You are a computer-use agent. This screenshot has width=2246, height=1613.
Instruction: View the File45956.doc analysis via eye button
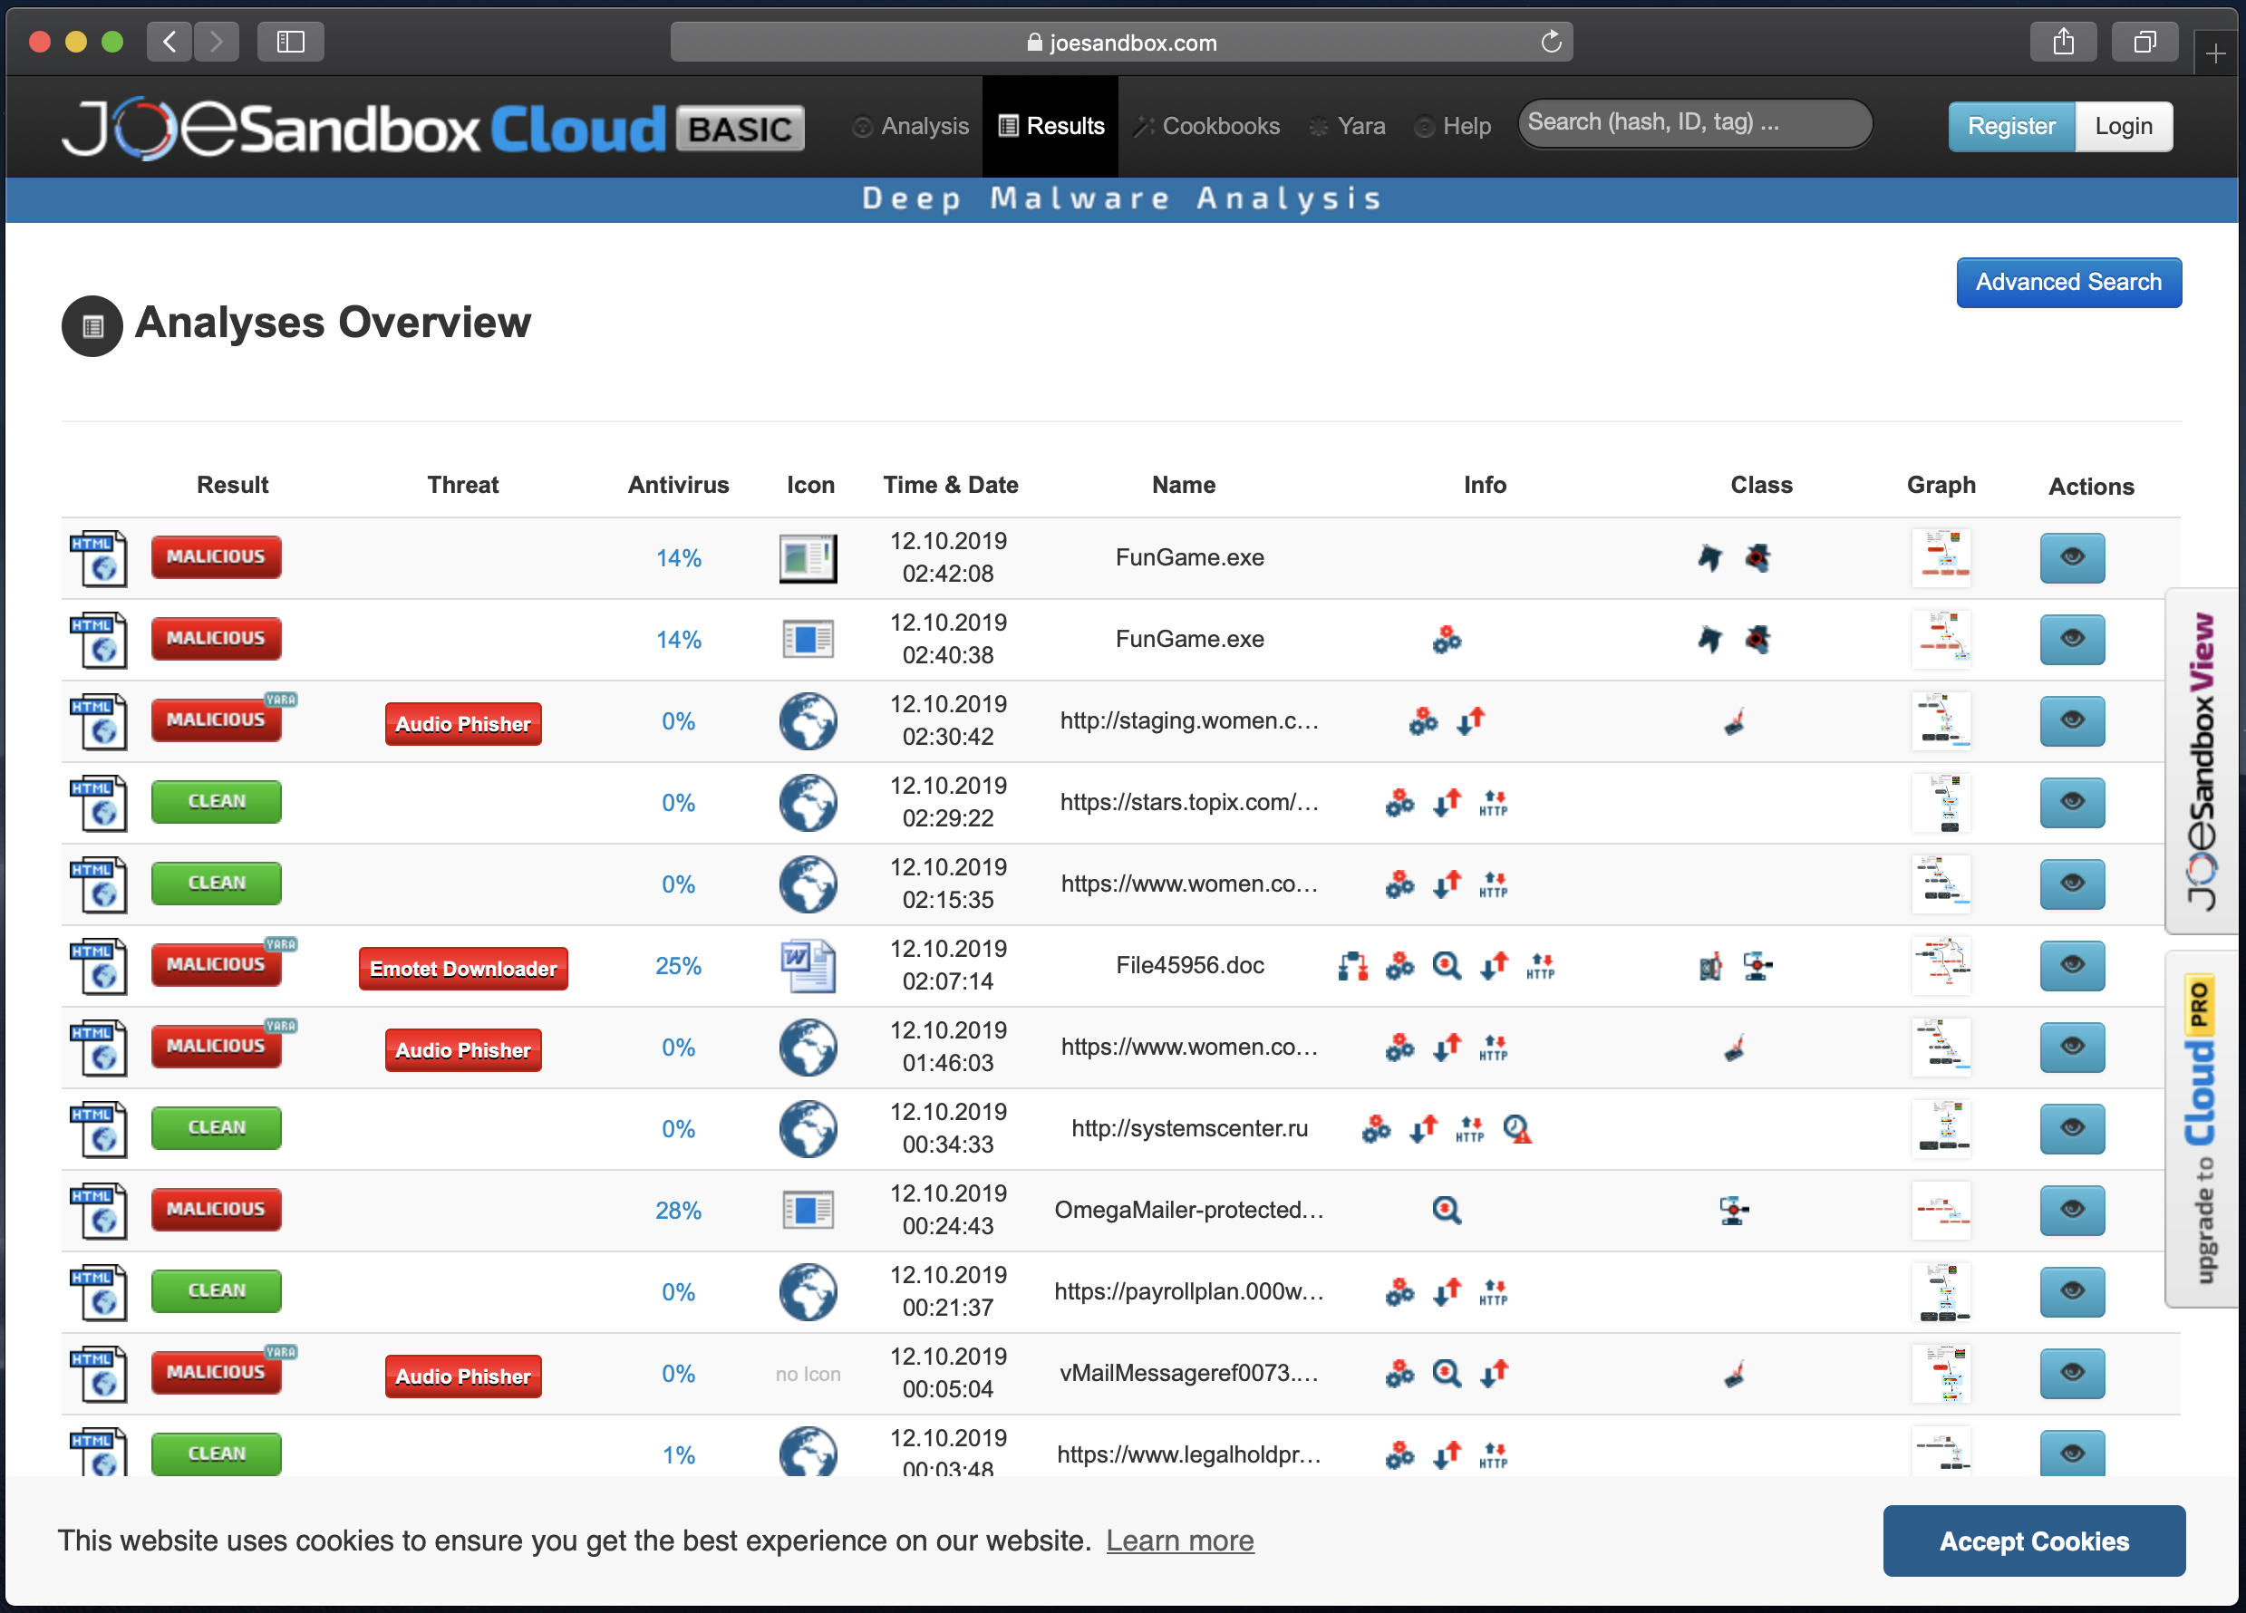[x=2072, y=965]
